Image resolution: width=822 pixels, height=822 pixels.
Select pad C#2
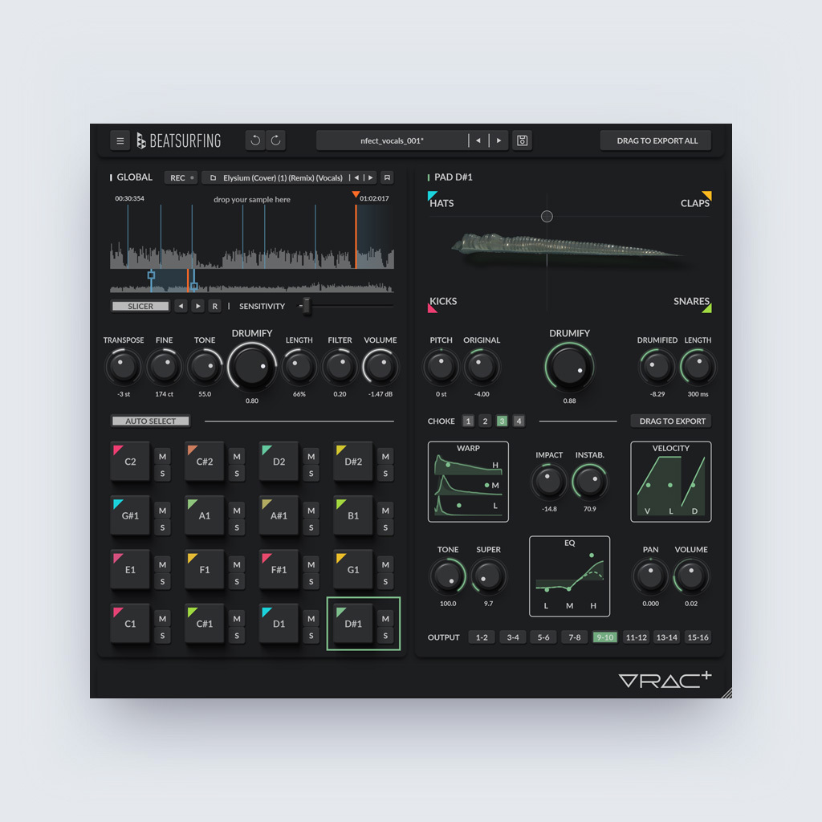pyautogui.click(x=205, y=462)
